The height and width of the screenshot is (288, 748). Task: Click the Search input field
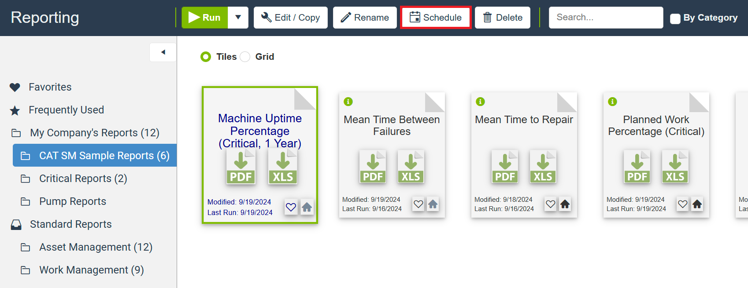point(606,18)
